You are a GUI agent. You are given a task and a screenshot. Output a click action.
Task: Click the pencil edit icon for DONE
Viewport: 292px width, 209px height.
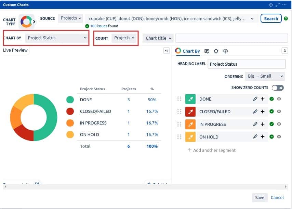(255, 99)
